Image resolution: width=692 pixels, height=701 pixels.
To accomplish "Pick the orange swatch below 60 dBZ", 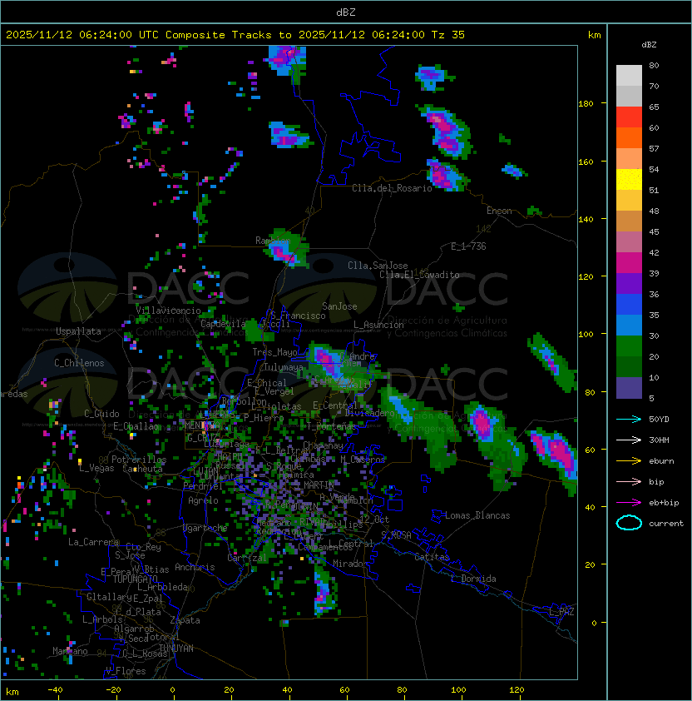I will pos(629,138).
